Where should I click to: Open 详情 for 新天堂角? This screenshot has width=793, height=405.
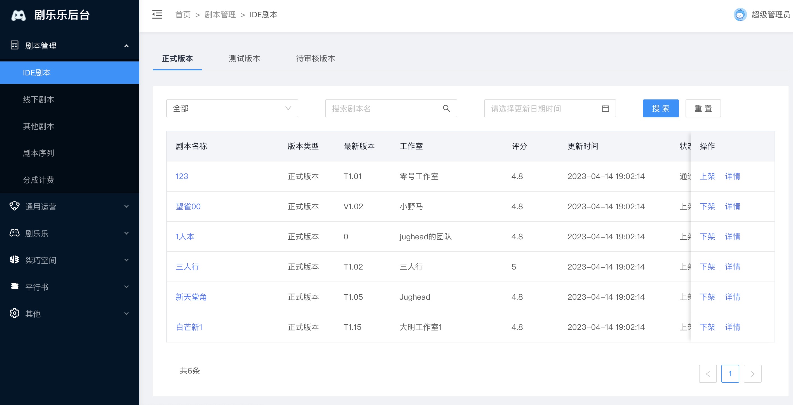[732, 297]
